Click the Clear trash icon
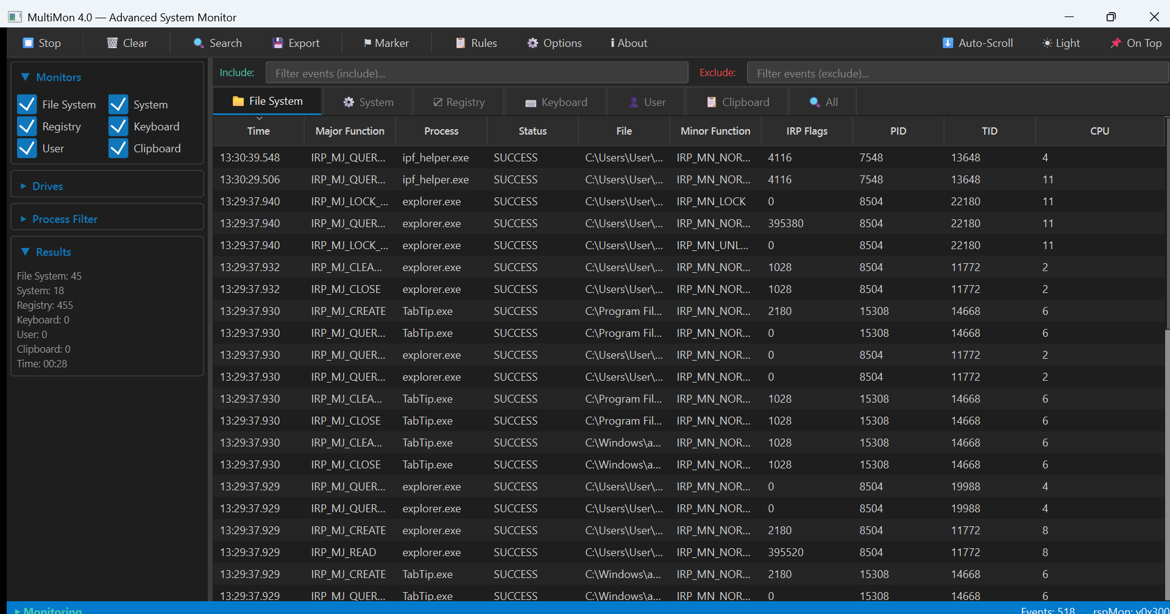Screen dimensions: 1170x614 pos(112,43)
